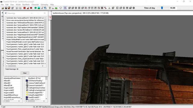Viewport: 193px width, 108px height.
Task: Click the red linked squares toolbar icon
Action: 105,8
